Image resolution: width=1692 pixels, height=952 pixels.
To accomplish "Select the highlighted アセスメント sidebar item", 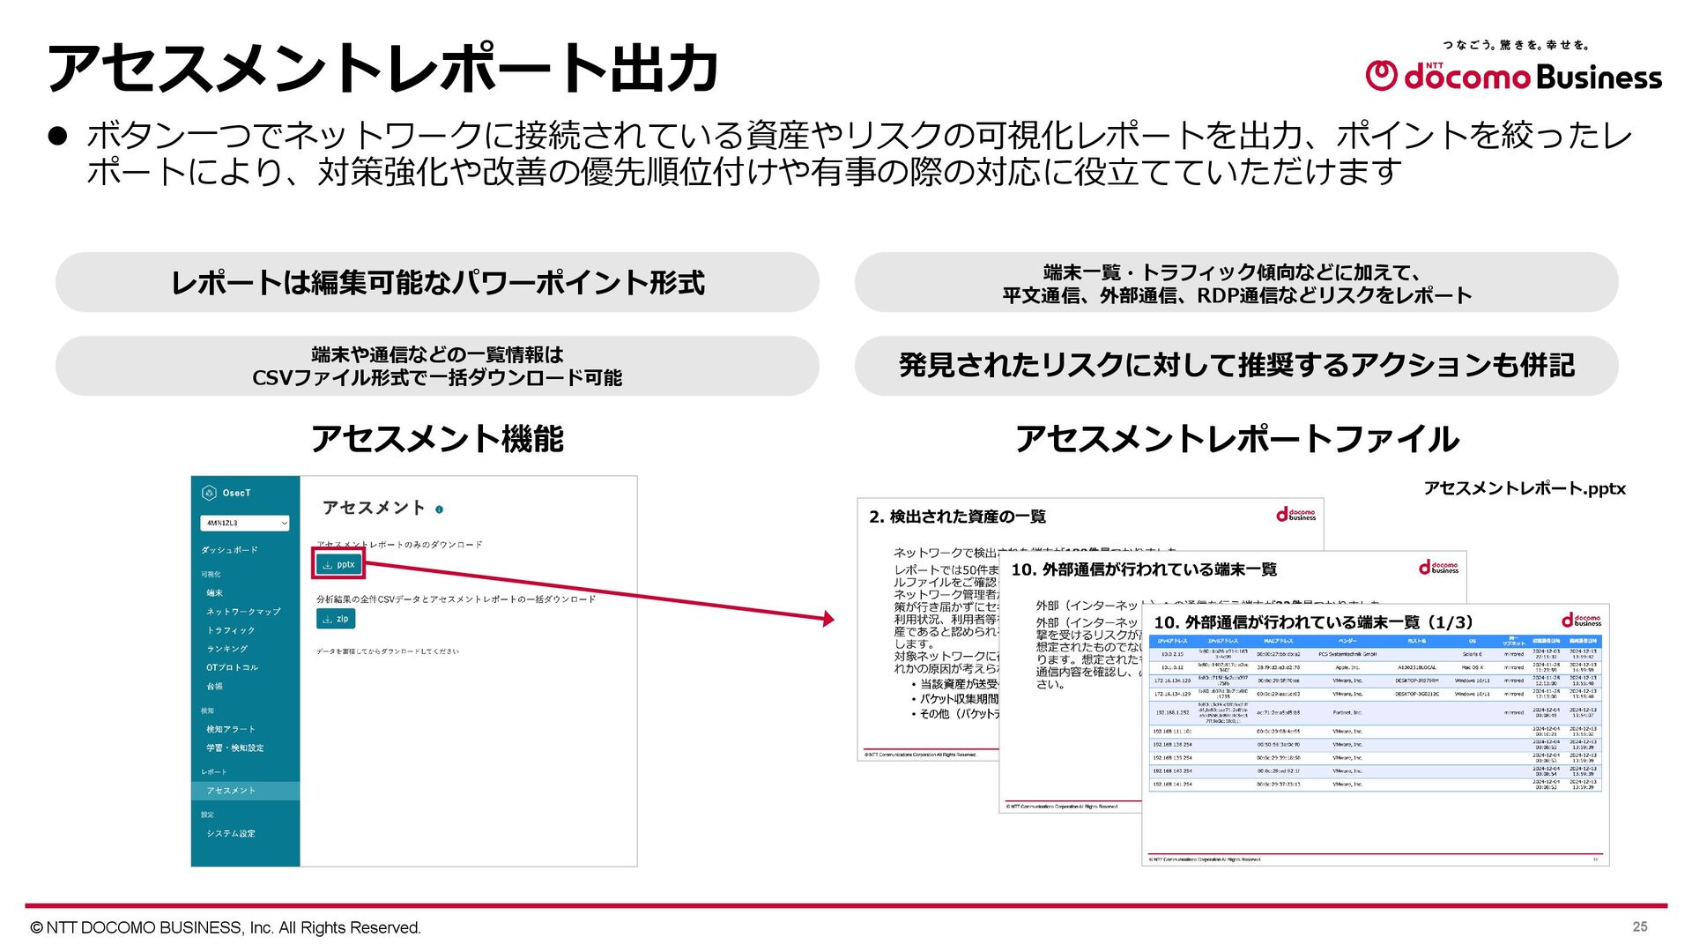I will click(245, 791).
